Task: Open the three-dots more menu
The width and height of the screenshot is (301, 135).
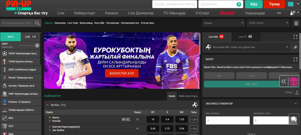Action: click(279, 13)
